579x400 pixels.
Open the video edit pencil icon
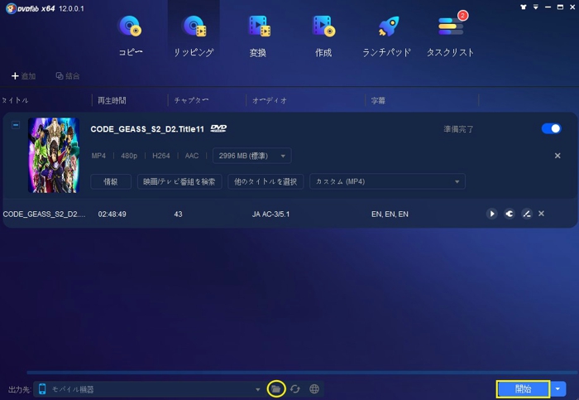[526, 214]
